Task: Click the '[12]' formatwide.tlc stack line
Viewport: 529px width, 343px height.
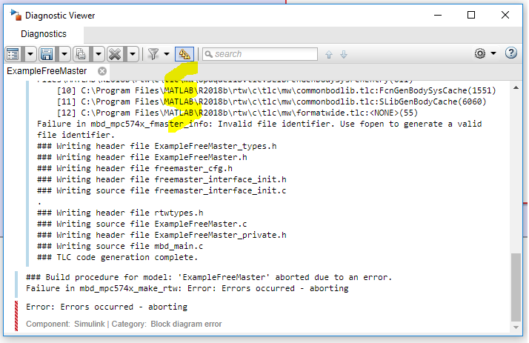Action: click(237, 113)
